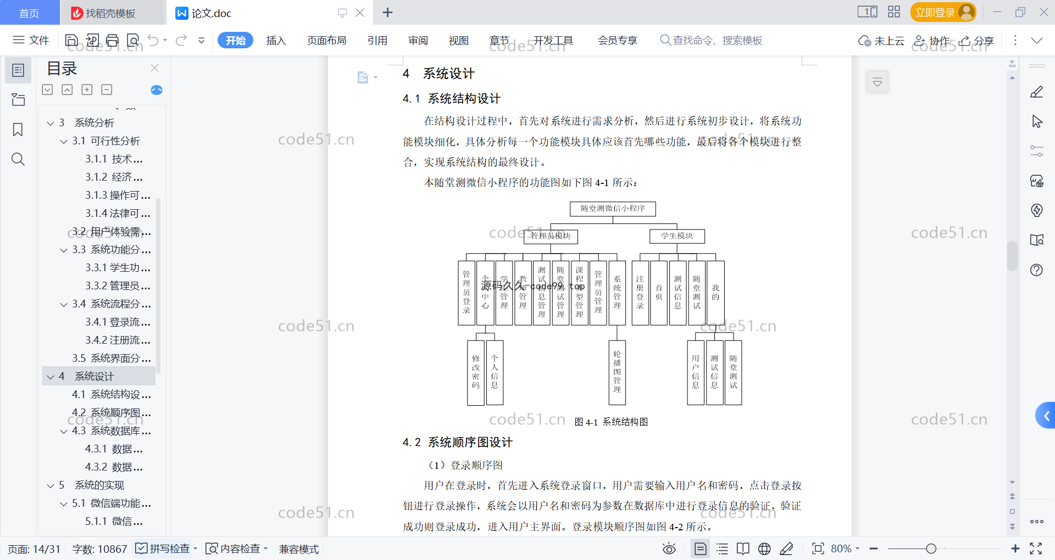Open the 引用 ribbon tab
This screenshot has width=1055, height=560.
377,40
